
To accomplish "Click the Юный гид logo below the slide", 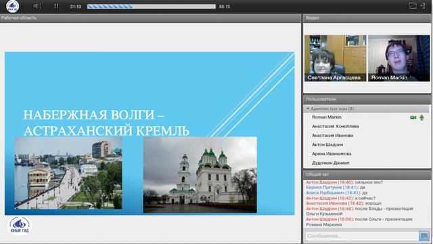I will click(x=20, y=226).
